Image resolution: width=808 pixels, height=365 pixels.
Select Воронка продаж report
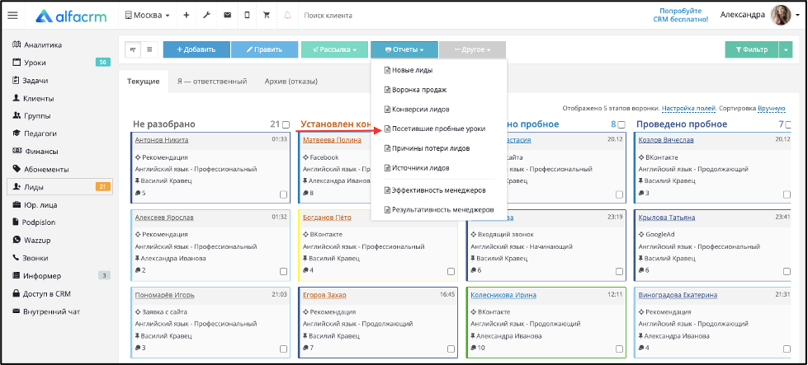pyautogui.click(x=415, y=90)
